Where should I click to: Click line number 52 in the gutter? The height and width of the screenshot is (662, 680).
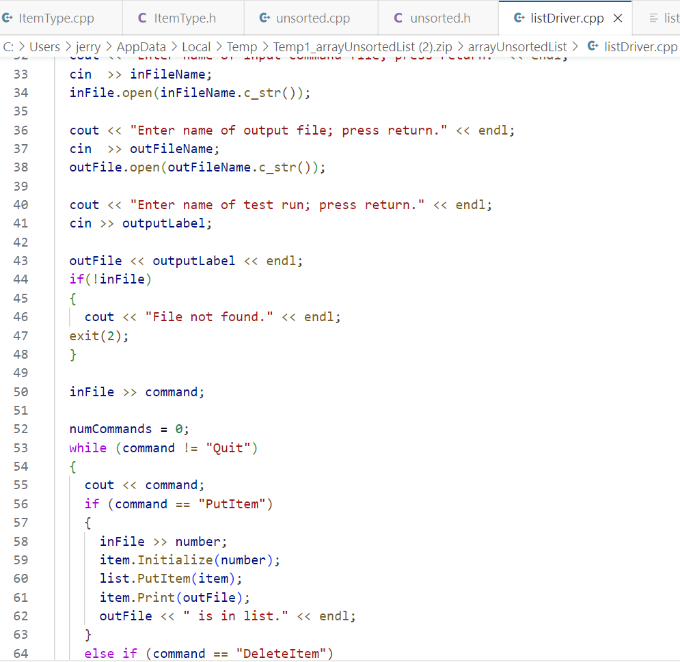21,428
